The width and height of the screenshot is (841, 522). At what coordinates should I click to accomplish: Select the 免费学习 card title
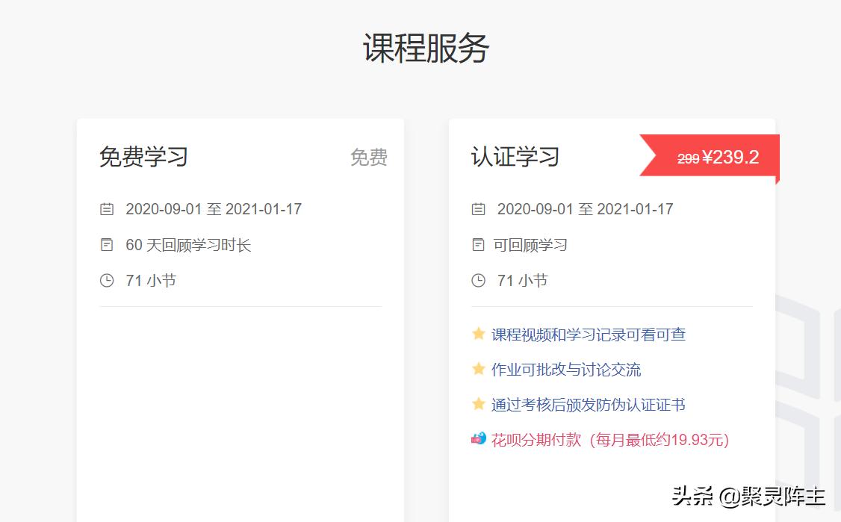[x=144, y=158]
